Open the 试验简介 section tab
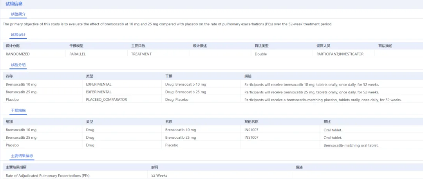Viewport: 423px width, 179px height. coord(18,14)
